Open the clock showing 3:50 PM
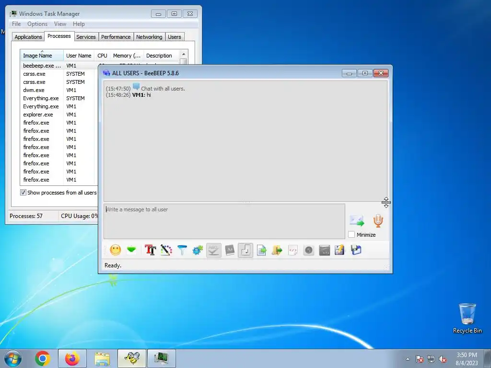Screen dimensions: 491x368 pos(467,359)
